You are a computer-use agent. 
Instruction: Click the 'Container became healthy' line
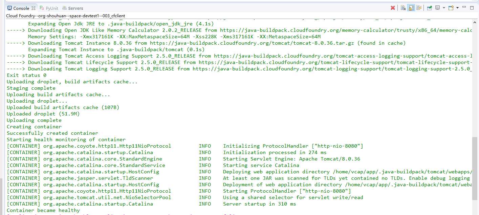tap(43, 210)
